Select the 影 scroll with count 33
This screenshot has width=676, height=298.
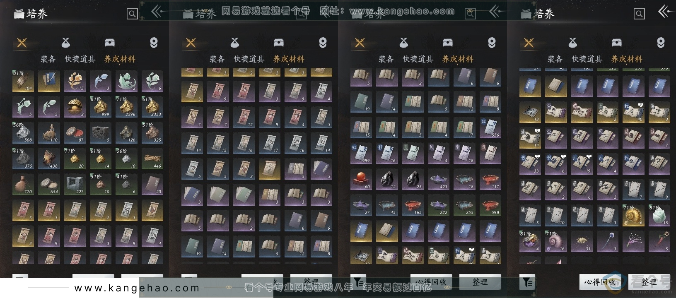tap(530, 163)
